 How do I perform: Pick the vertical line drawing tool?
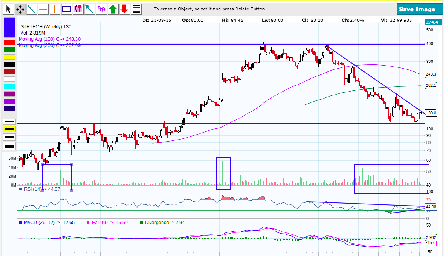point(55,9)
